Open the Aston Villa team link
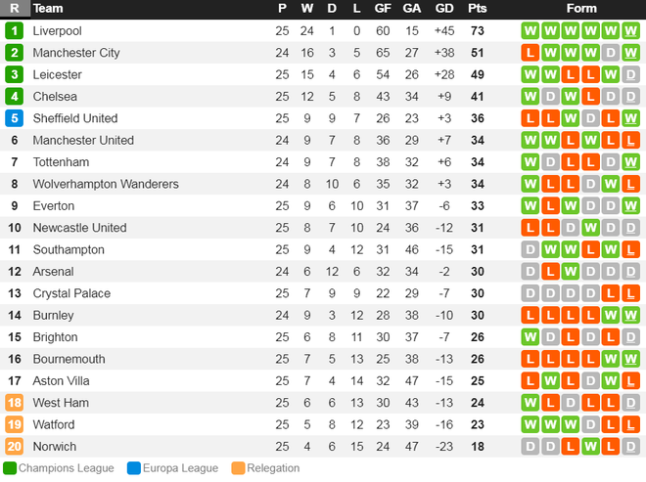This screenshot has width=646, height=482. pyautogui.click(x=61, y=381)
